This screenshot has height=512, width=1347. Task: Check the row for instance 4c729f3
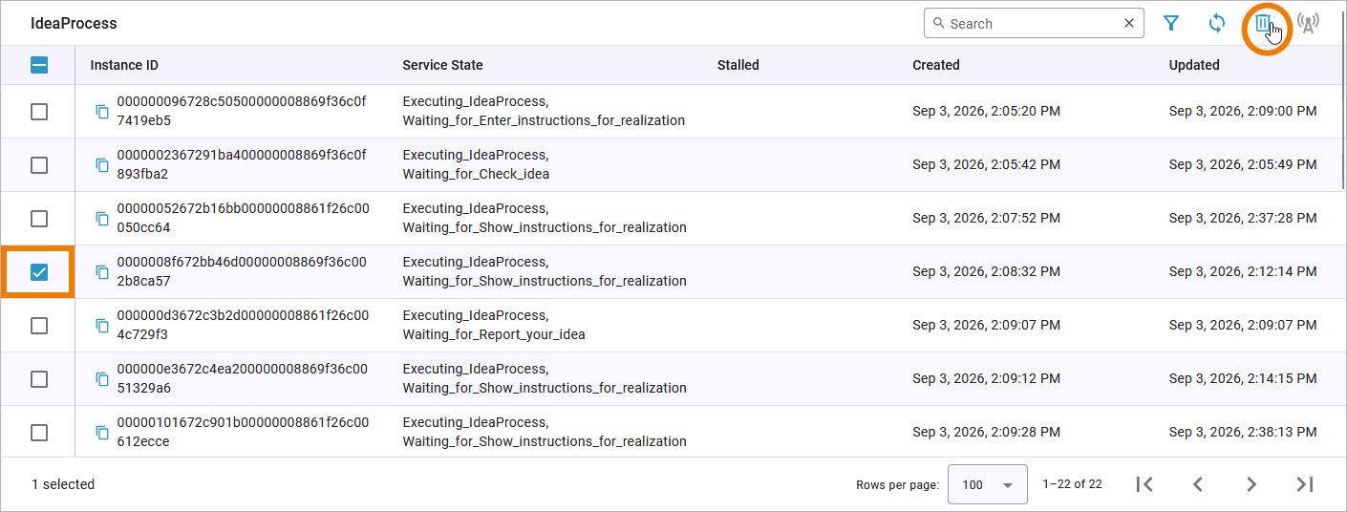[x=39, y=326]
